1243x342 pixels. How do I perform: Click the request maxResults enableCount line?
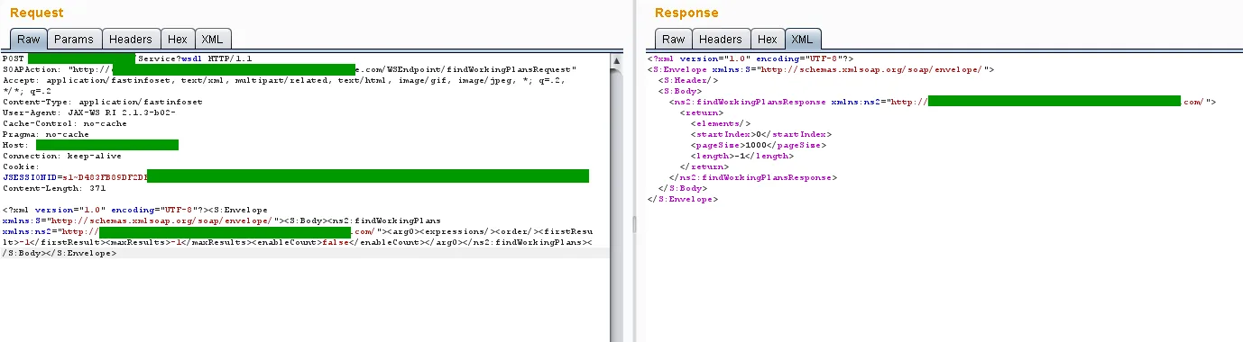point(298,242)
